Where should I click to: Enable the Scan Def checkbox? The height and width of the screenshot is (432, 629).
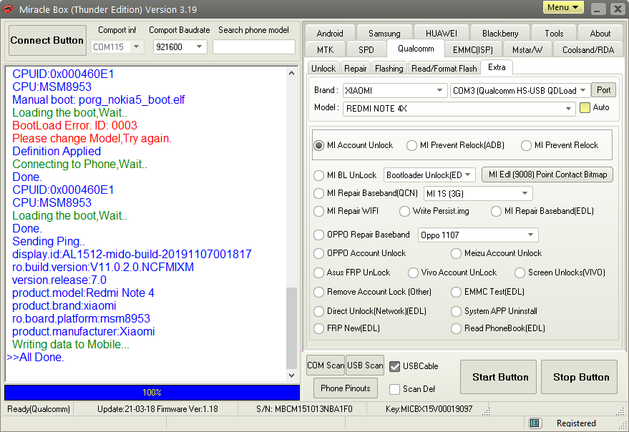(x=394, y=389)
